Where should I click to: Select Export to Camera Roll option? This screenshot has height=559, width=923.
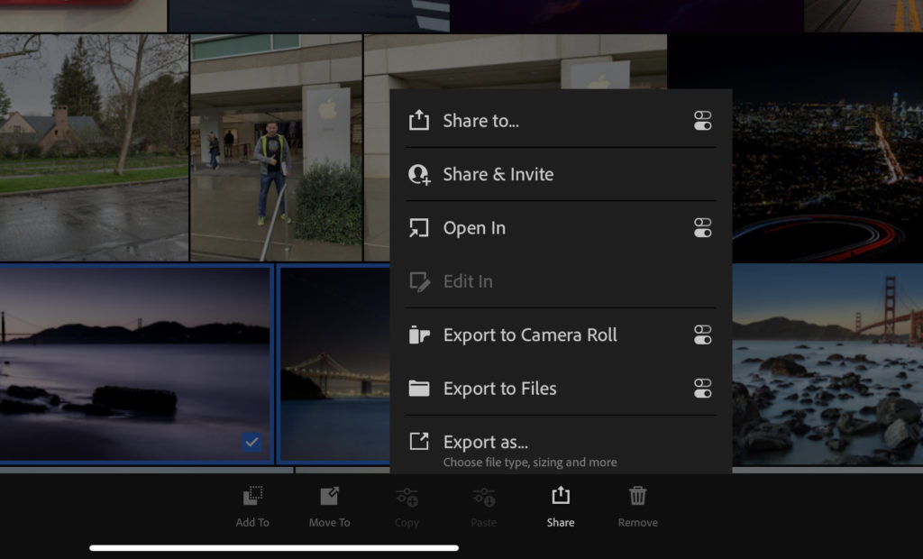coord(530,335)
